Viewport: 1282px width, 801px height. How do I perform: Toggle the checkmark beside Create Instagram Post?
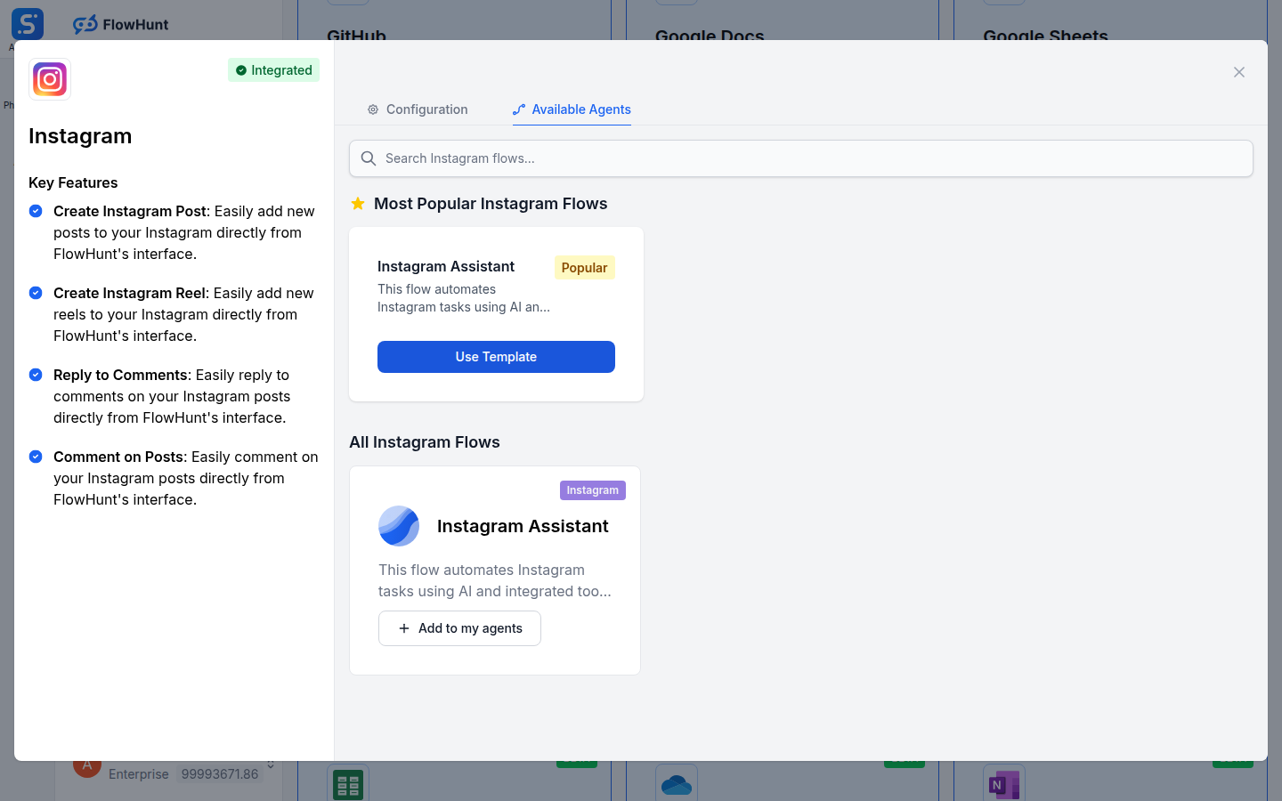point(35,211)
